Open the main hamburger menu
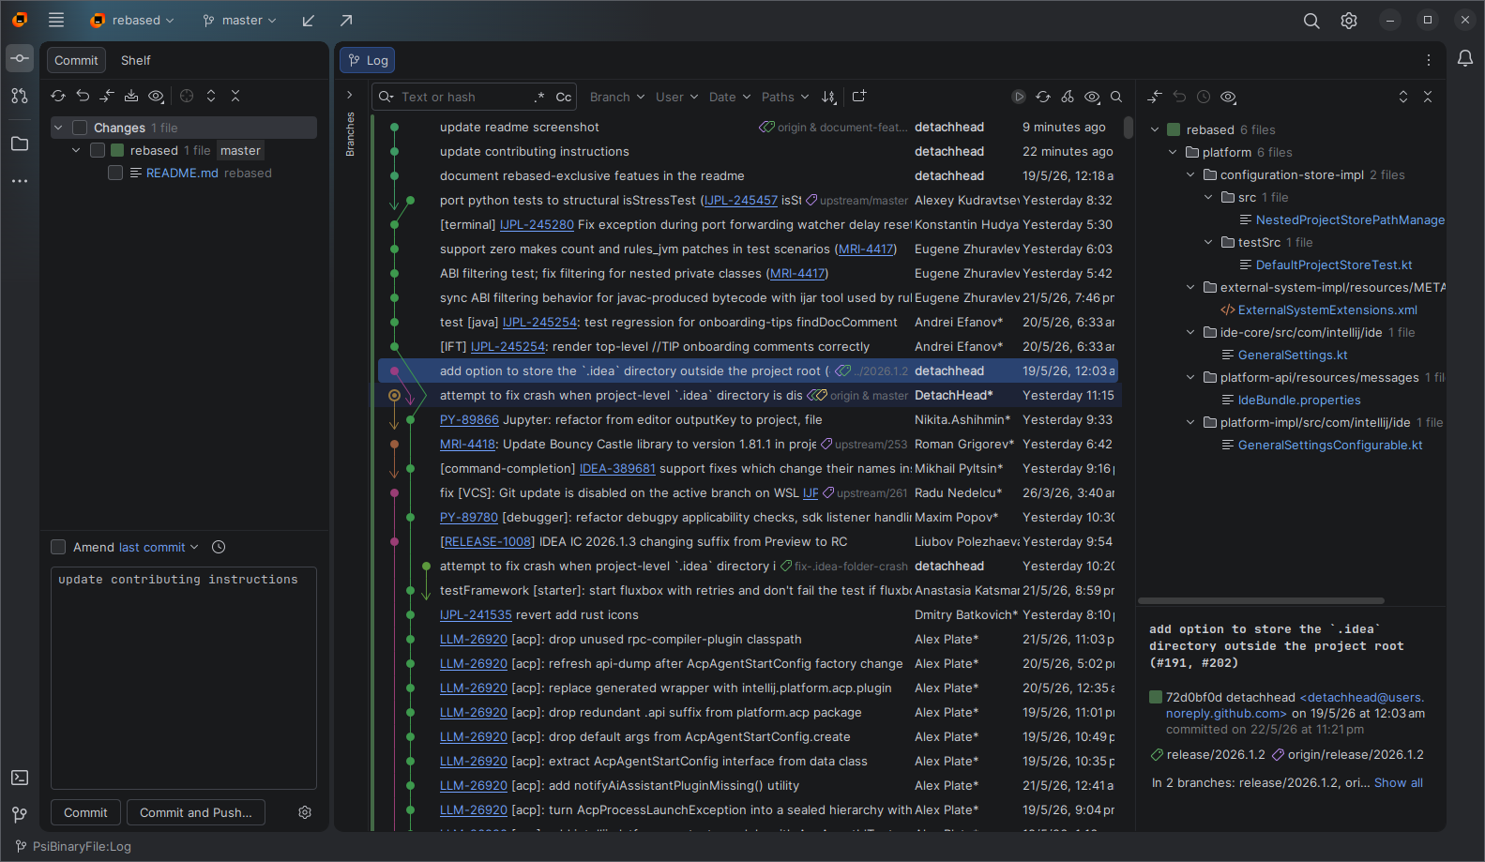This screenshot has width=1485, height=862. coord(56,20)
